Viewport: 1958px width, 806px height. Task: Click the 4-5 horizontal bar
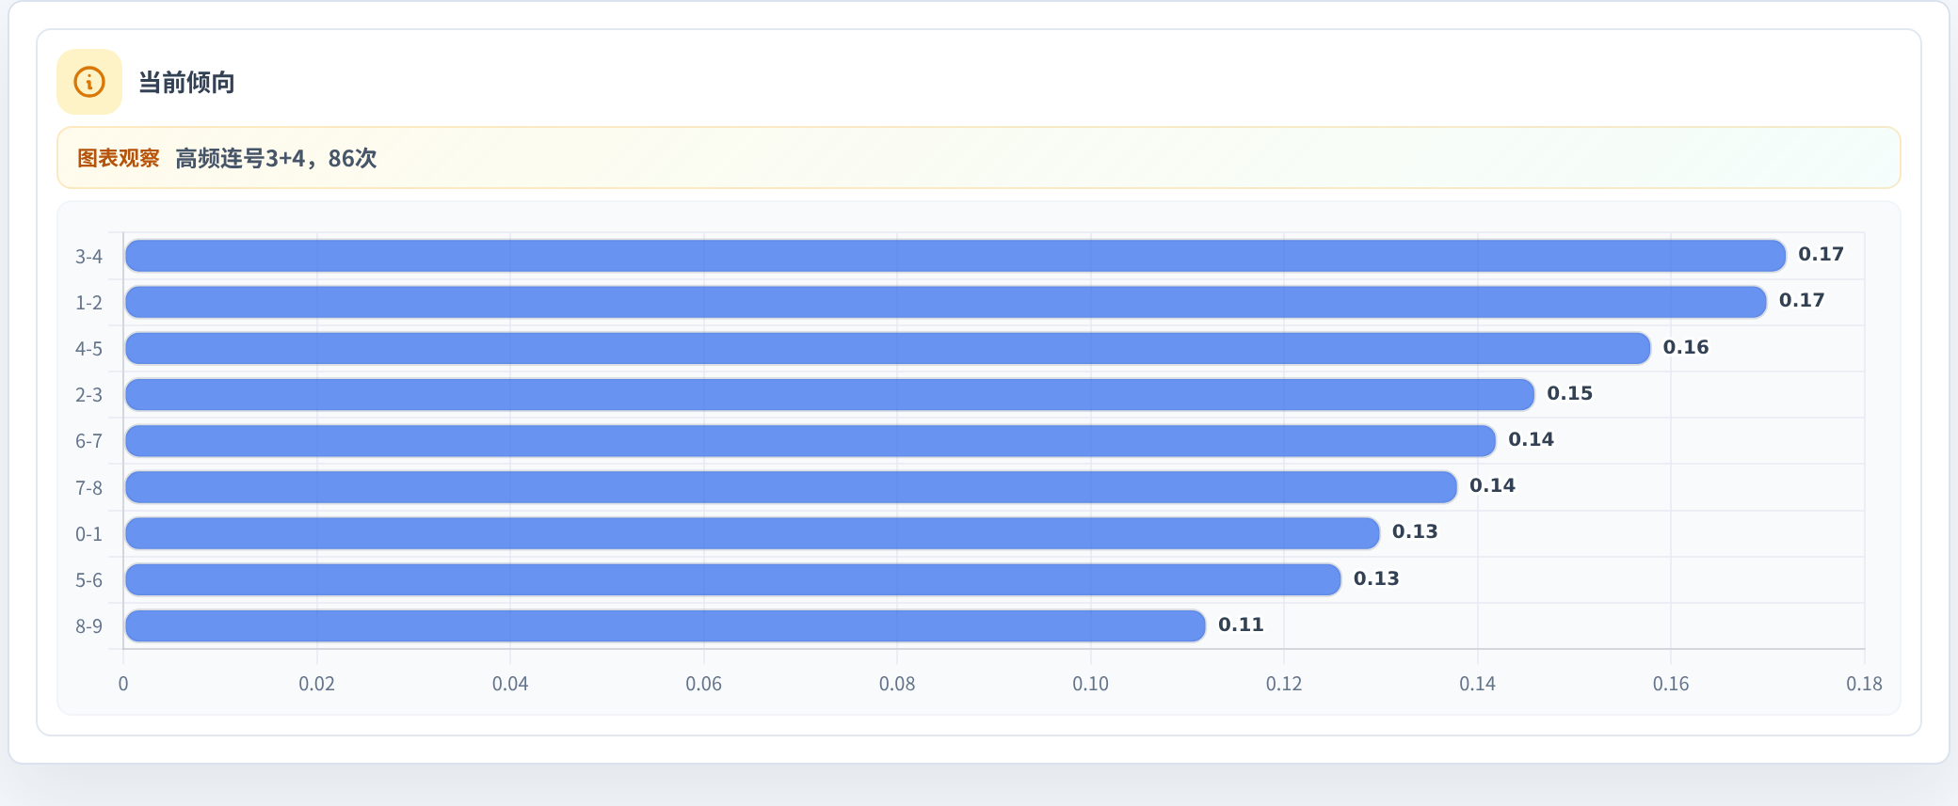tap(888, 348)
